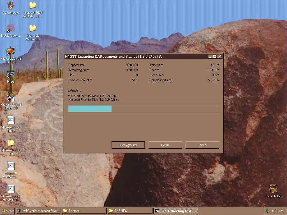
Task: Click the extracting file name ending in .iso
Action: (94, 100)
